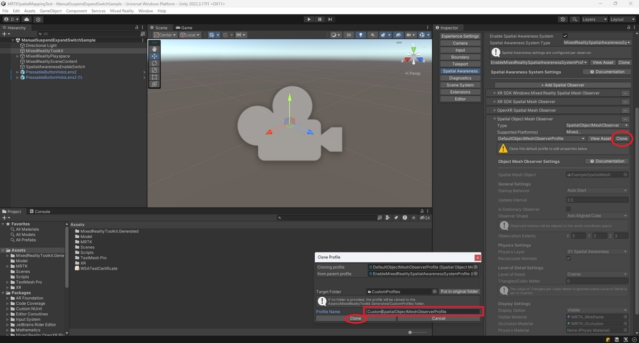Toggle 2D view in the Scene toolbar
Image resolution: width=639 pixels, height=343 pixels.
349,35
